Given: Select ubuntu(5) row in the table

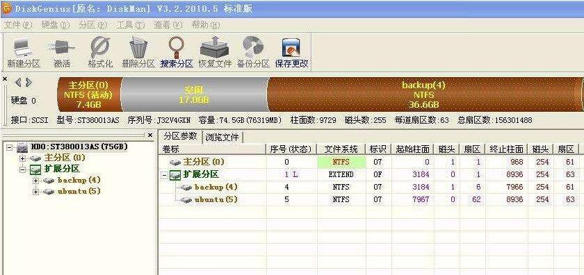Looking at the screenshot, I should tap(371, 199).
